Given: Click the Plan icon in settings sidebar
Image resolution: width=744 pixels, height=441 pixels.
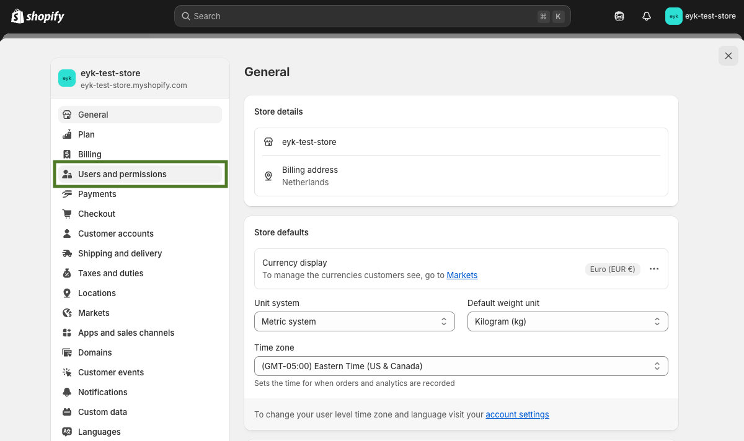Looking at the screenshot, I should point(67,134).
